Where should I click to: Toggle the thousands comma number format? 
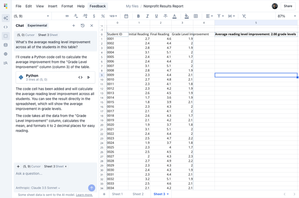tap(67, 16)
